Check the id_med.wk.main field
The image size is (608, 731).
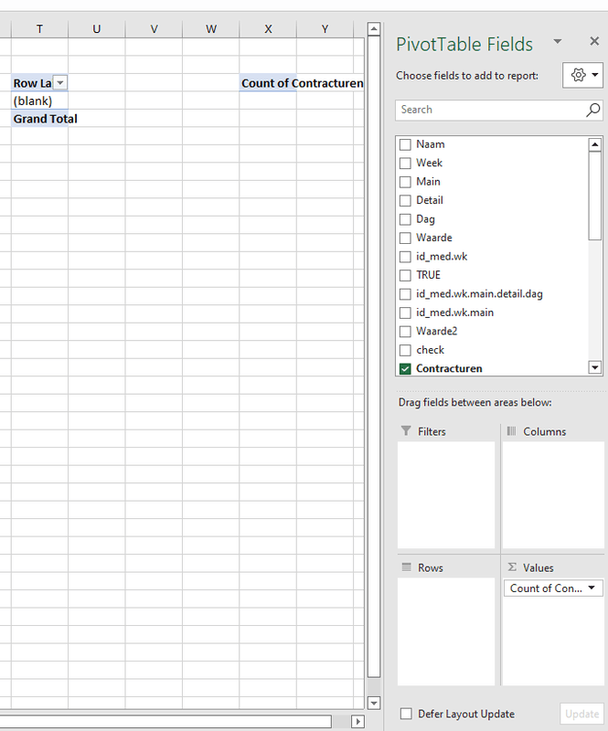[405, 313]
